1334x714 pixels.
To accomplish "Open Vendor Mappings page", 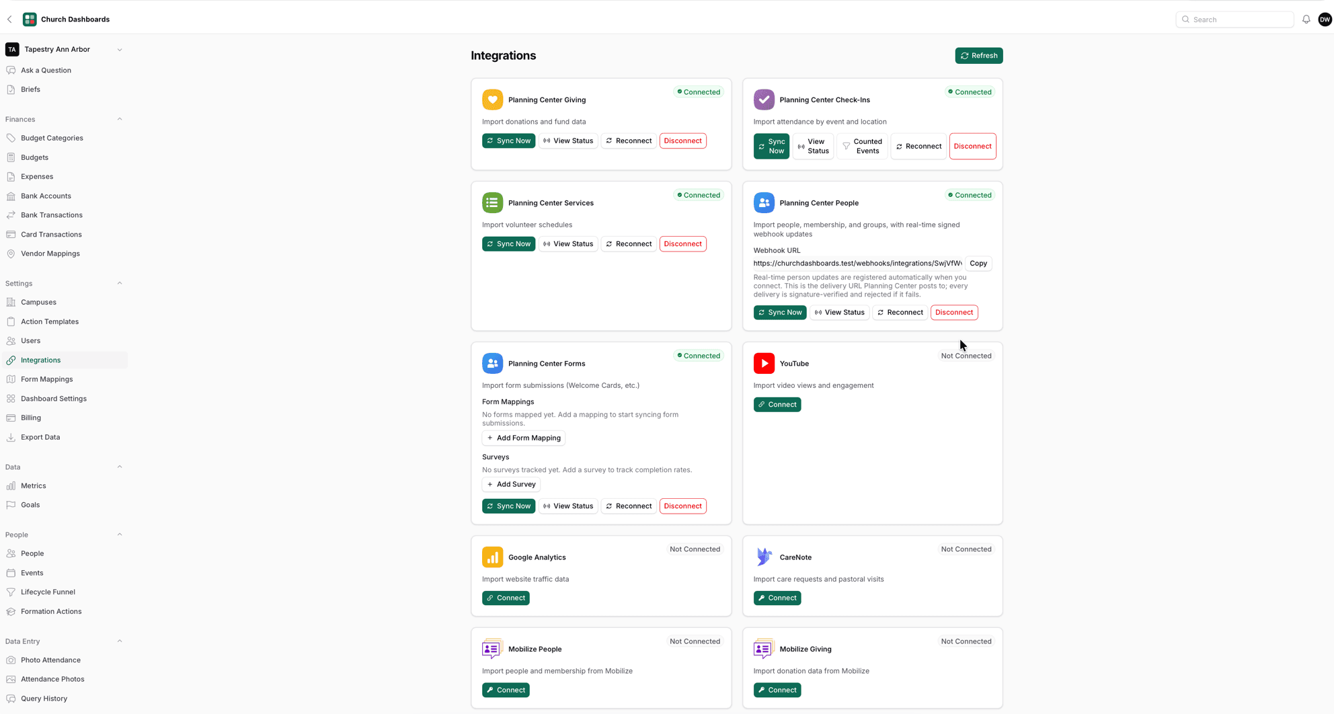I will coord(65,253).
